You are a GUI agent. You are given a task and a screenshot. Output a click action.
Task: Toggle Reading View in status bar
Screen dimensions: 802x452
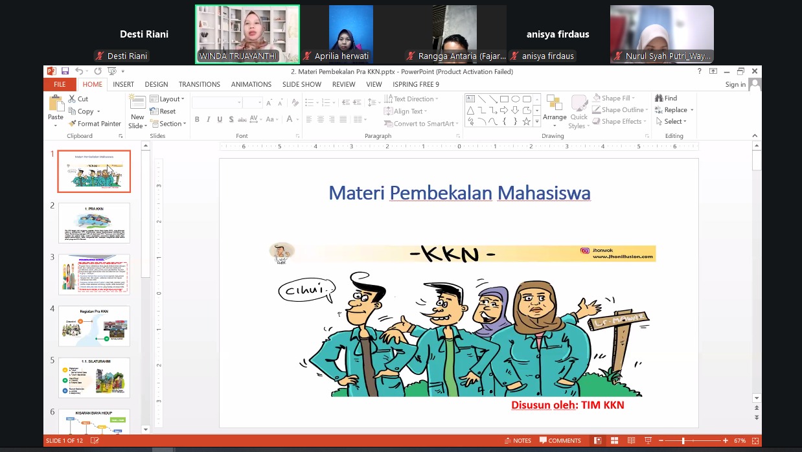630,441
